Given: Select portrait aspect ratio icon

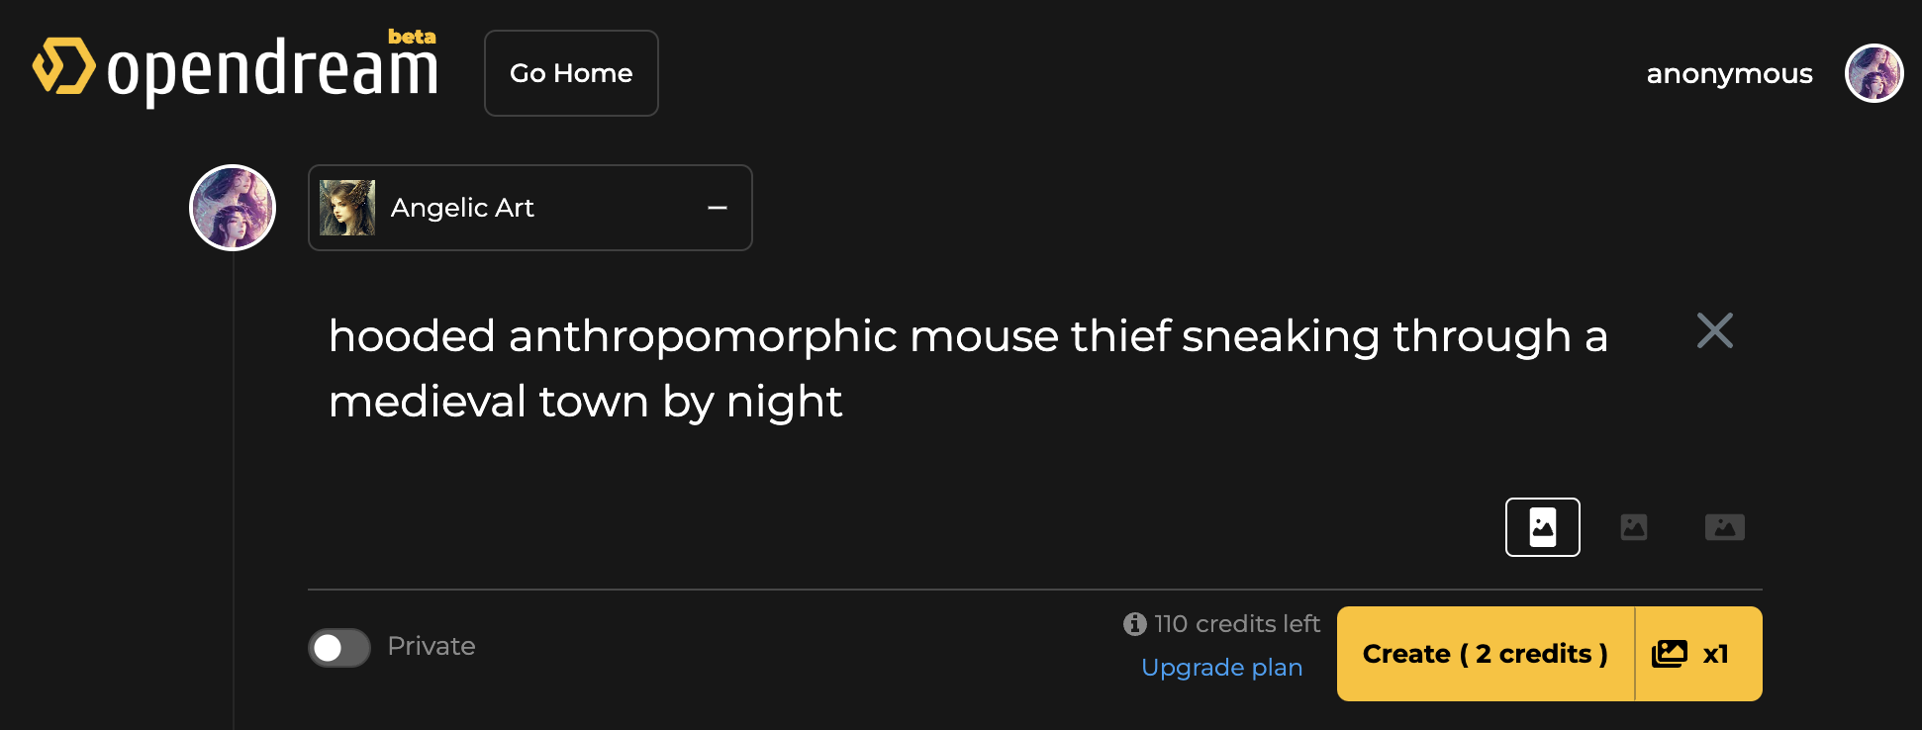Looking at the screenshot, I should pyautogui.click(x=1542, y=527).
